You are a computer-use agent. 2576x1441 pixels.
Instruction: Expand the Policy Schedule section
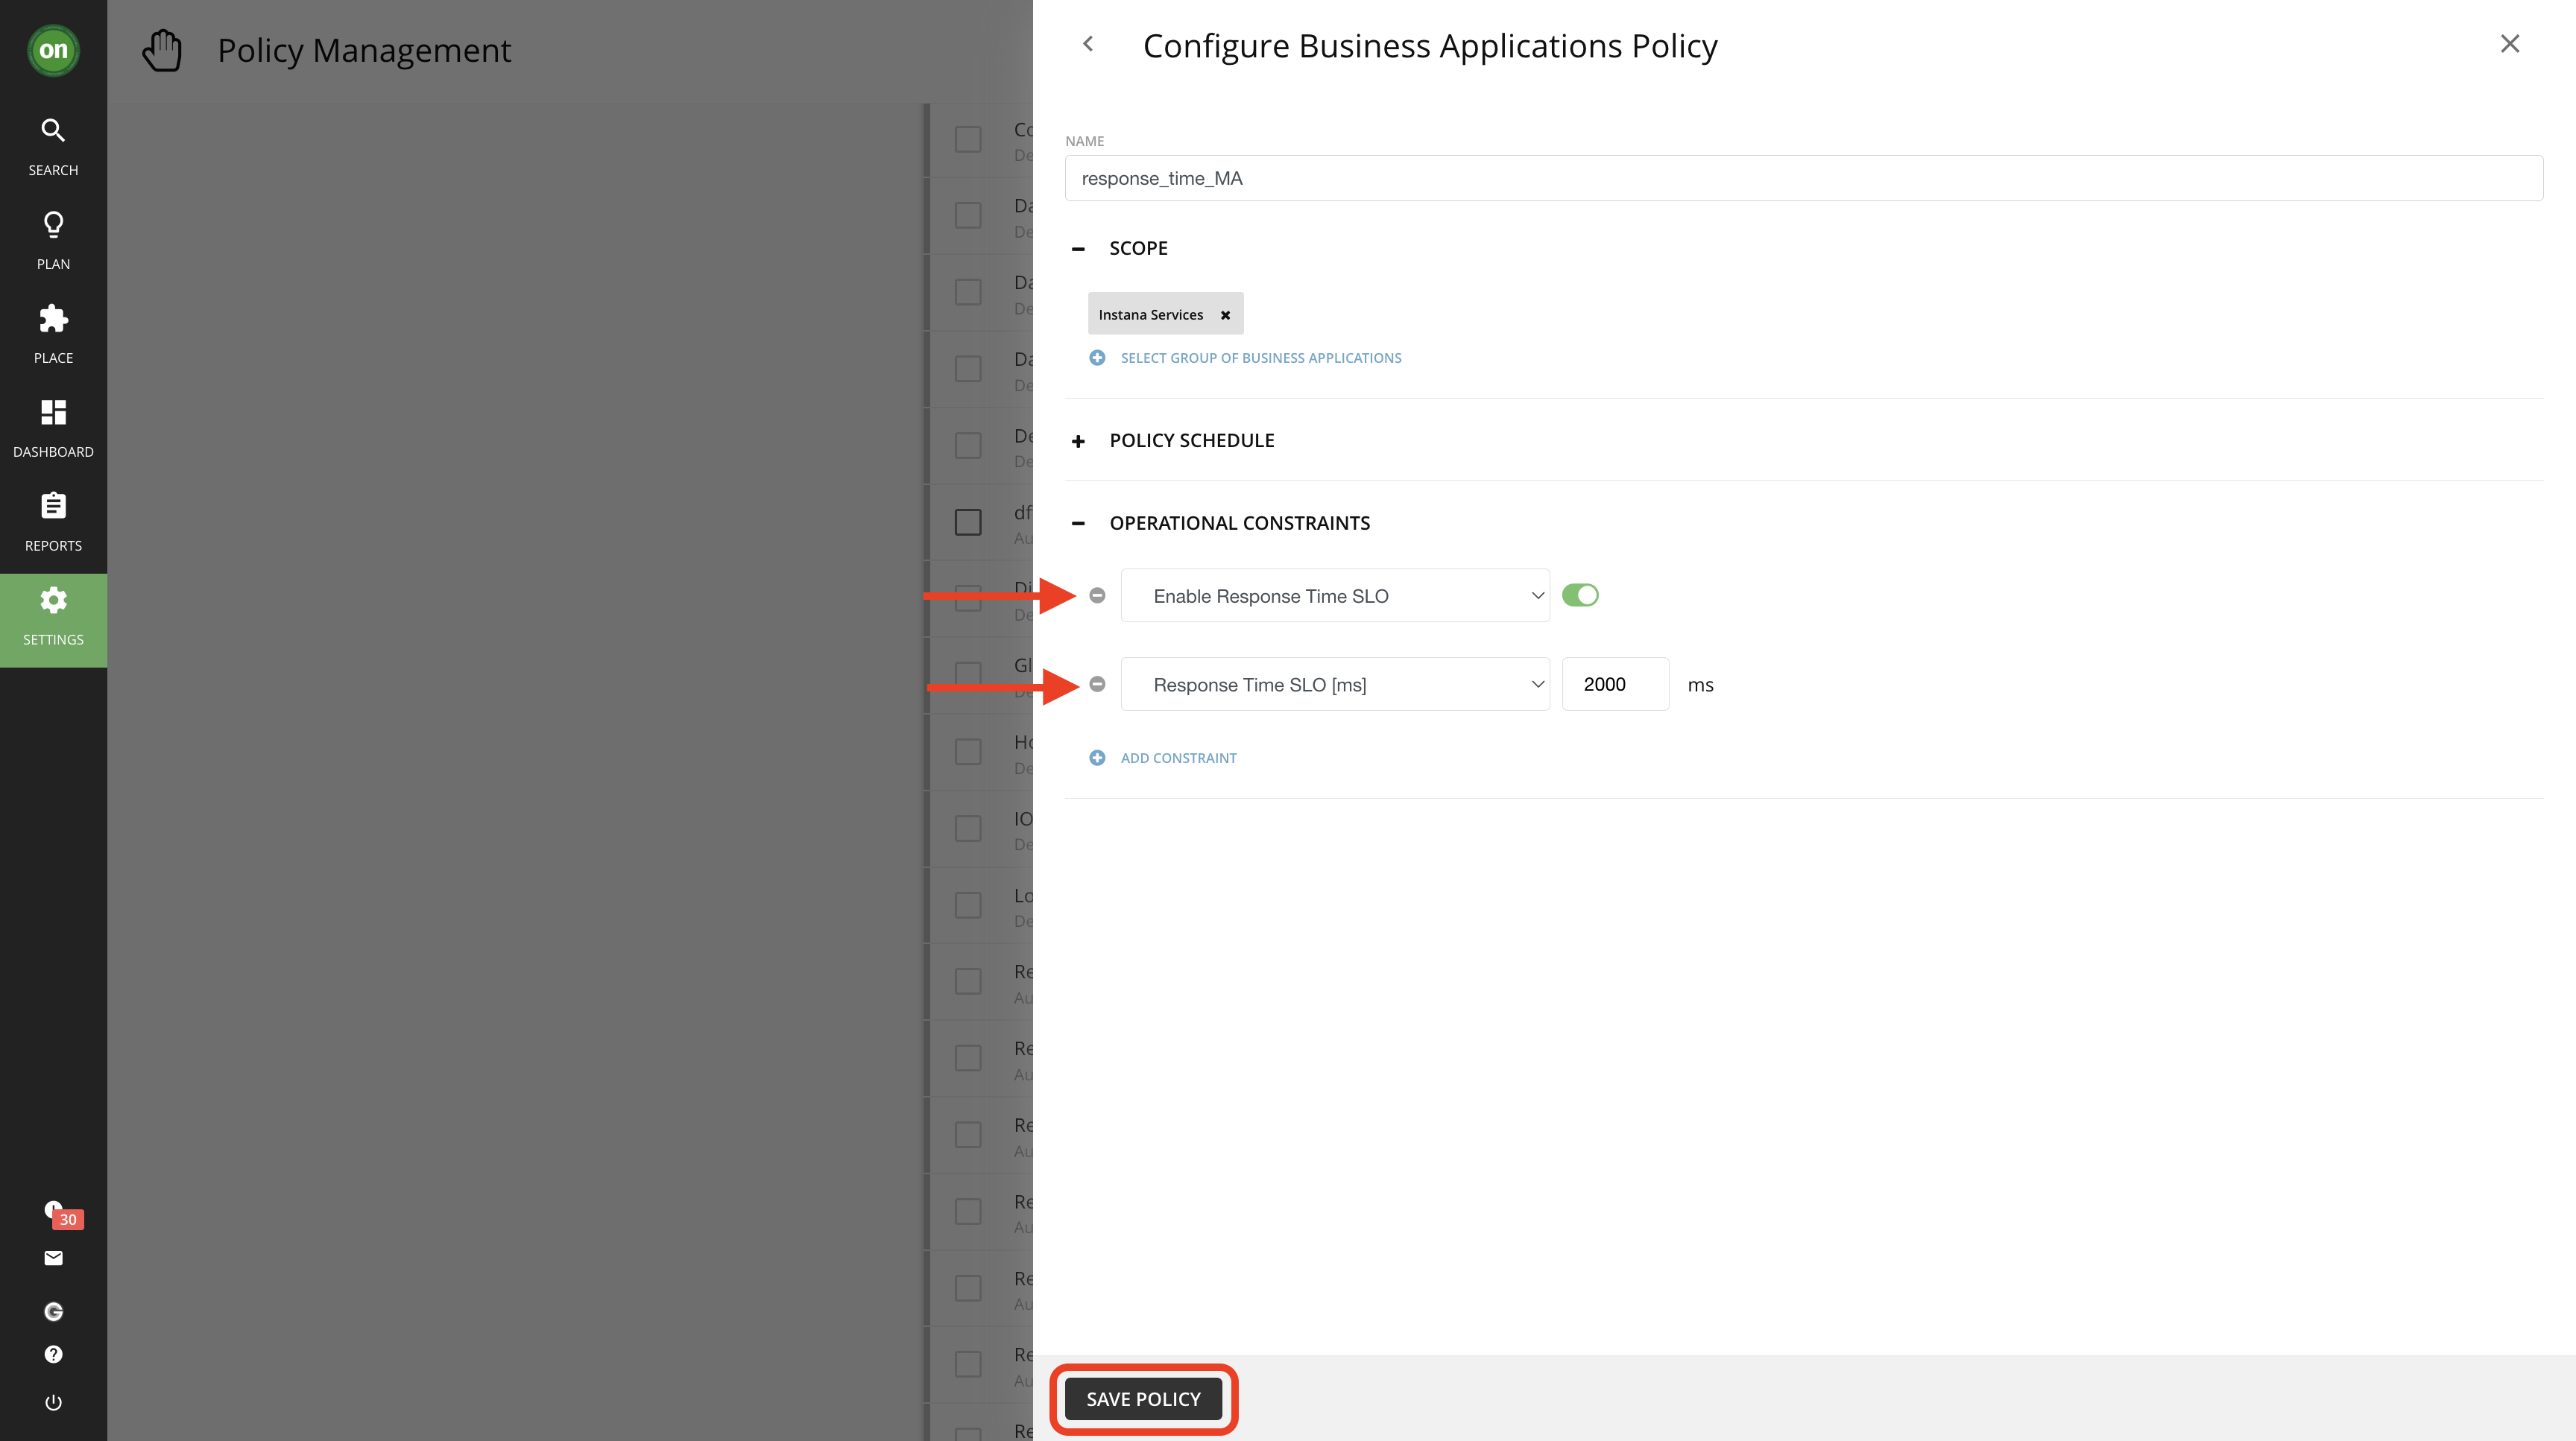[1078, 440]
